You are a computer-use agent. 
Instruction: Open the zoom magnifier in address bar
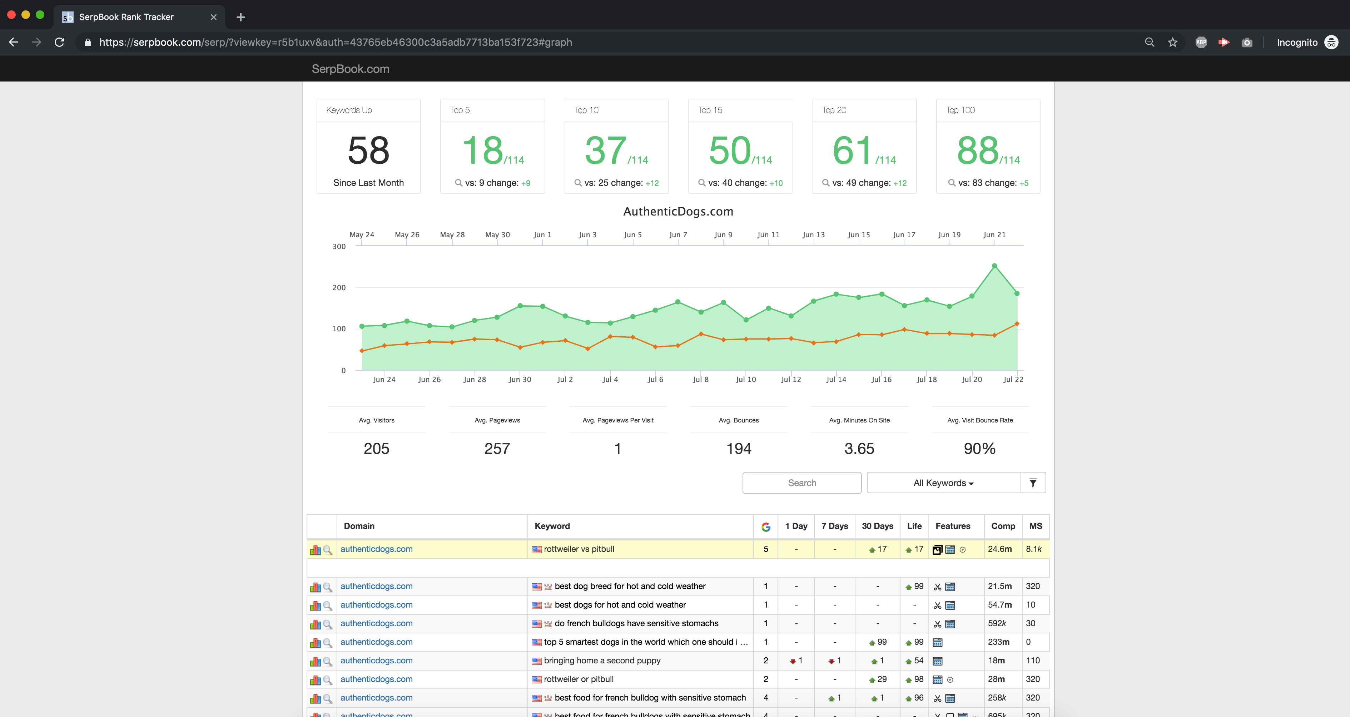1149,42
